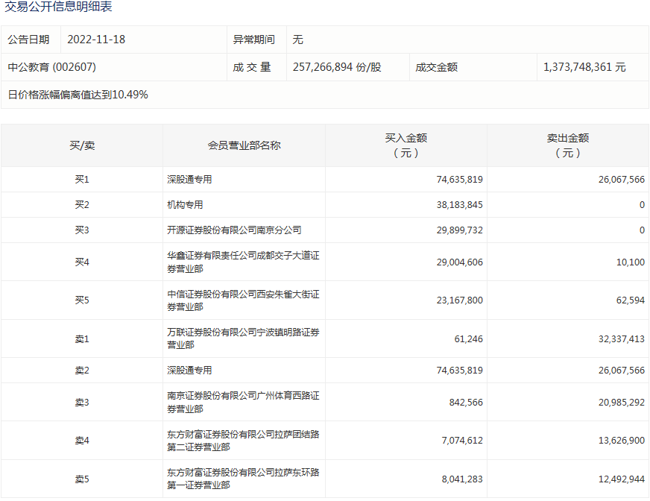Click the 卖出金额 column header
The height and width of the screenshot is (501, 650).
[x=568, y=145]
